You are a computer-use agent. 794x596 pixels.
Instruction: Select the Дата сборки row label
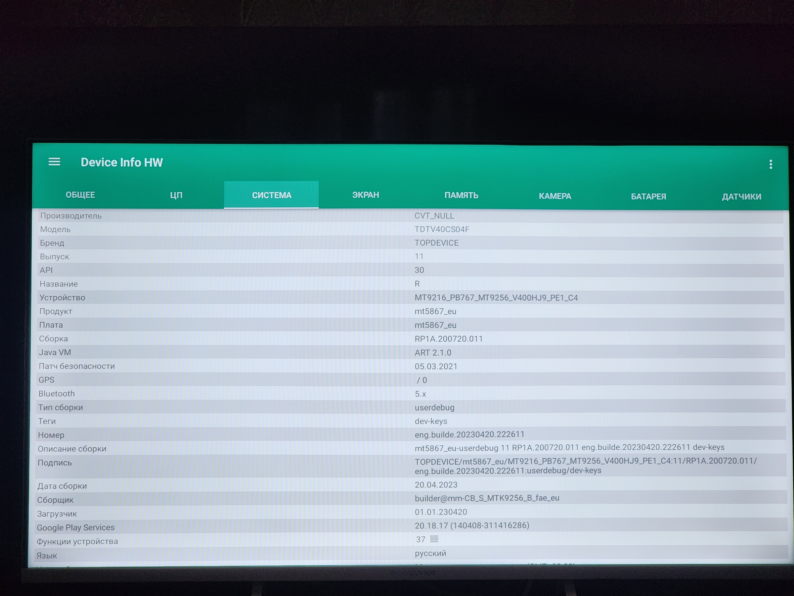(x=62, y=486)
